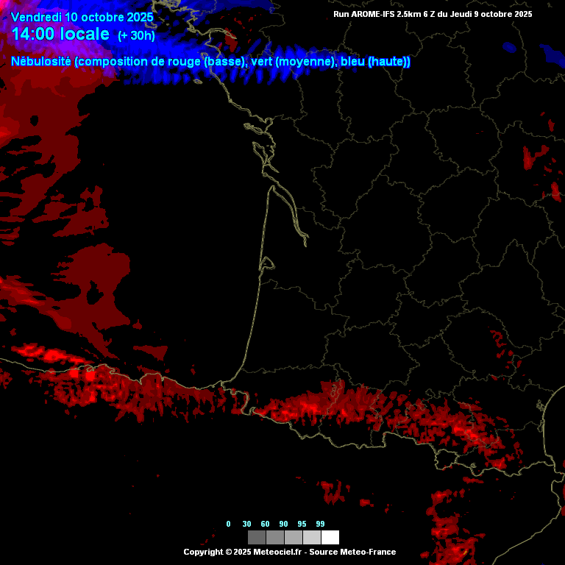Click the legend value label 90

coord(284,524)
